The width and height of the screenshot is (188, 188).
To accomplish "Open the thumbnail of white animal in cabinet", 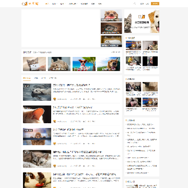I will pos(111,41).
